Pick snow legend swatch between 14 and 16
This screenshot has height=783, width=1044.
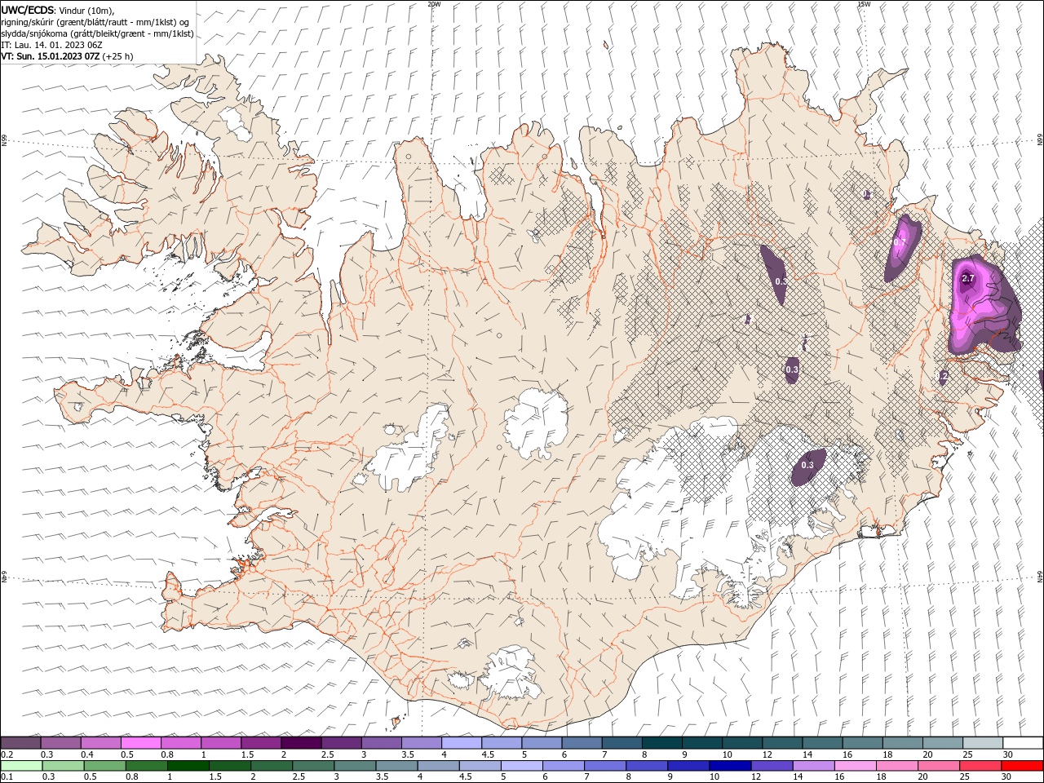point(822,743)
